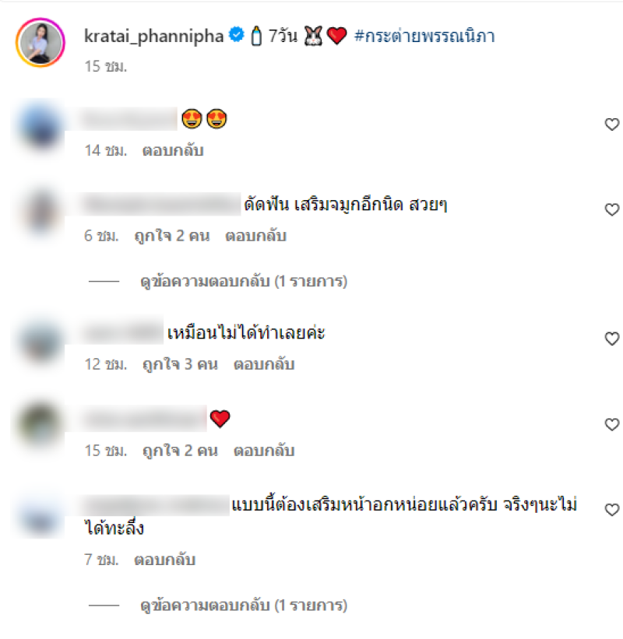Open kratai_phannipha profile picture story
This screenshot has height=639, width=623.
click(x=40, y=42)
